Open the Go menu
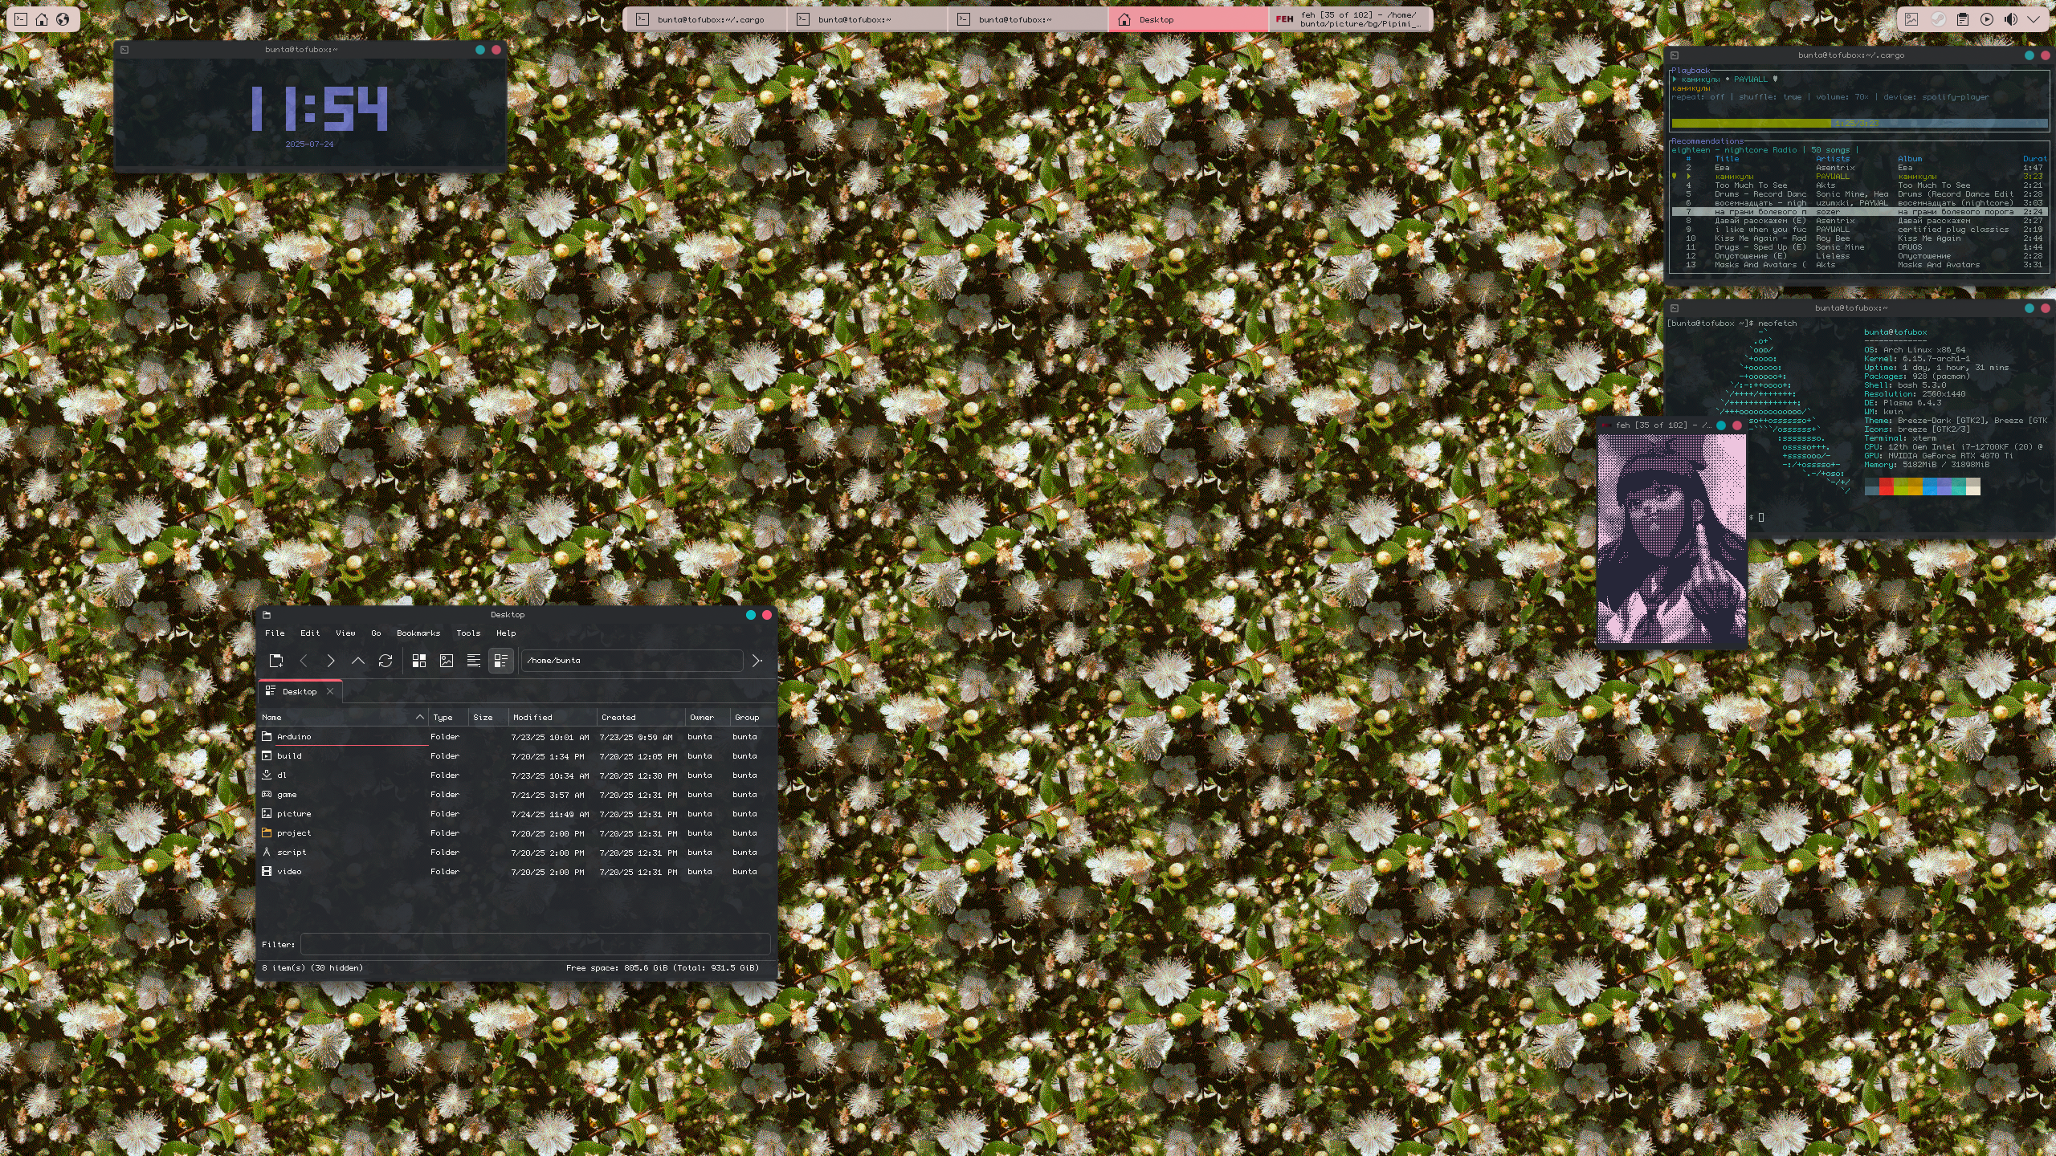2056x1156 pixels. click(x=376, y=633)
